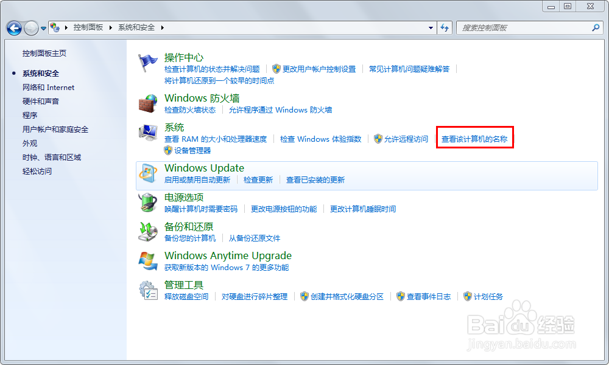This screenshot has height=365, width=609.
Task: Select 用户帐户和家庭安全 in the sidebar
Action: [55, 129]
